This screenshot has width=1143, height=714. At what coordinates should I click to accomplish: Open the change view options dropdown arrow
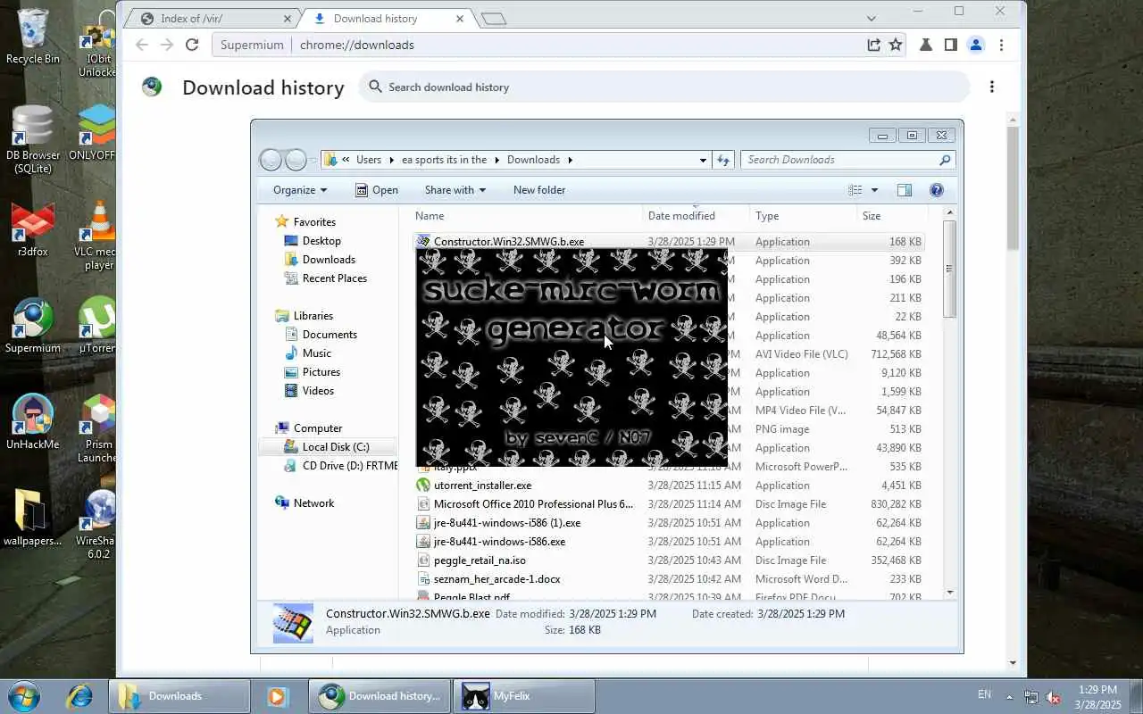[874, 190]
